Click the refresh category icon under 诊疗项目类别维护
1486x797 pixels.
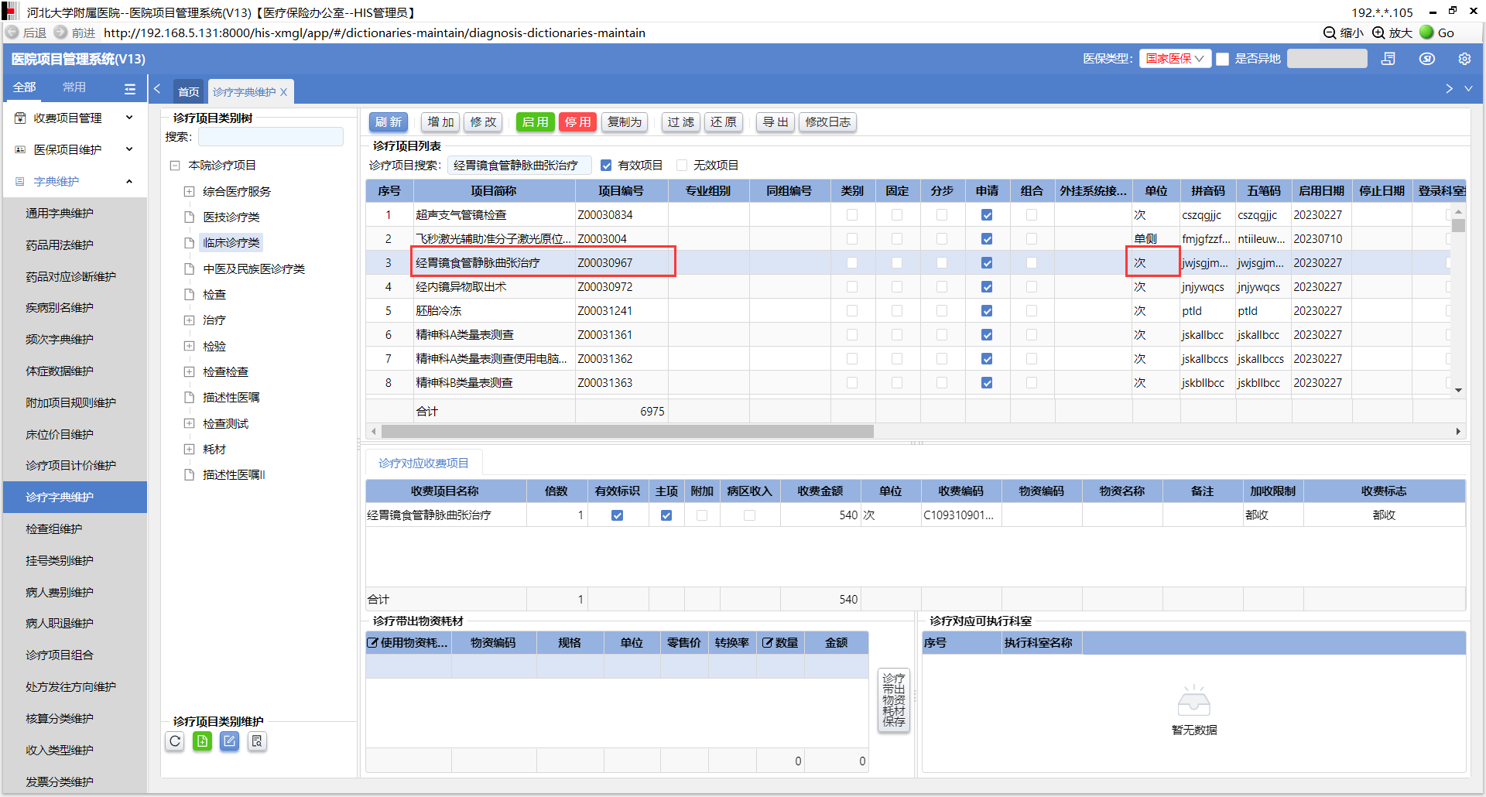pyautogui.click(x=175, y=741)
